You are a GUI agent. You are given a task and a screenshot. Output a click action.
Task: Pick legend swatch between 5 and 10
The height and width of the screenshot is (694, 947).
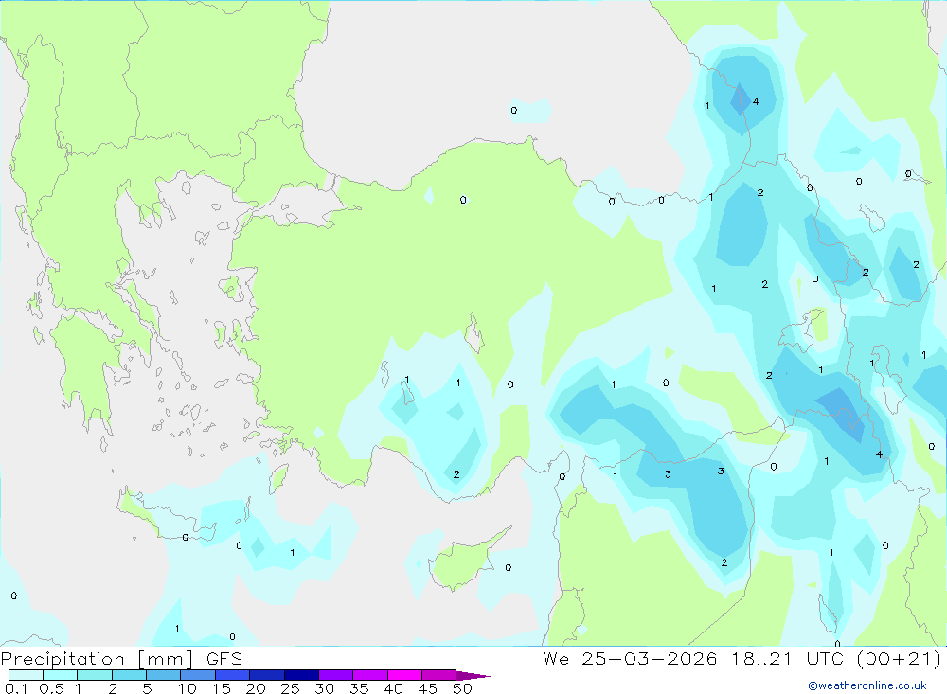163,675
